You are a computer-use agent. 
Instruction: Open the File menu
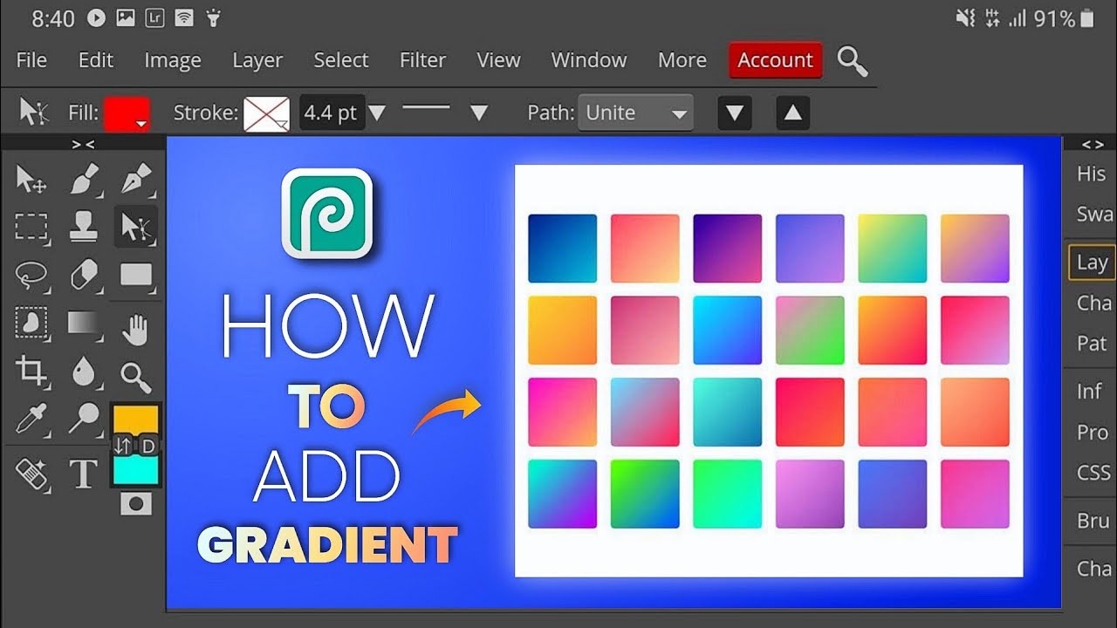point(31,60)
